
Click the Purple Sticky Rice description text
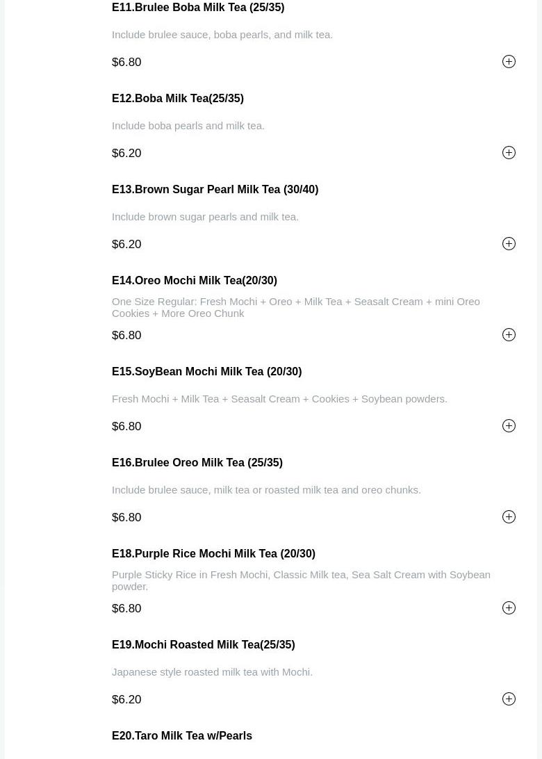[x=301, y=580]
